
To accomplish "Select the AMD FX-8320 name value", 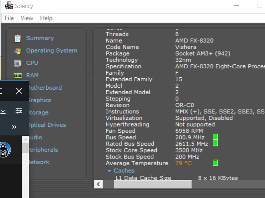I will (194, 41).
